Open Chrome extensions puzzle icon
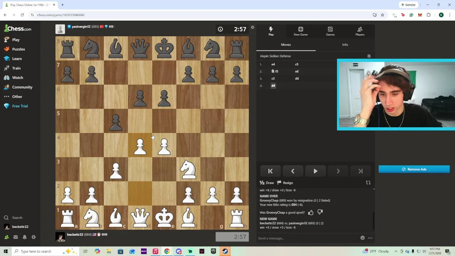The height and width of the screenshot is (256, 455). pyautogui.click(x=429, y=15)
